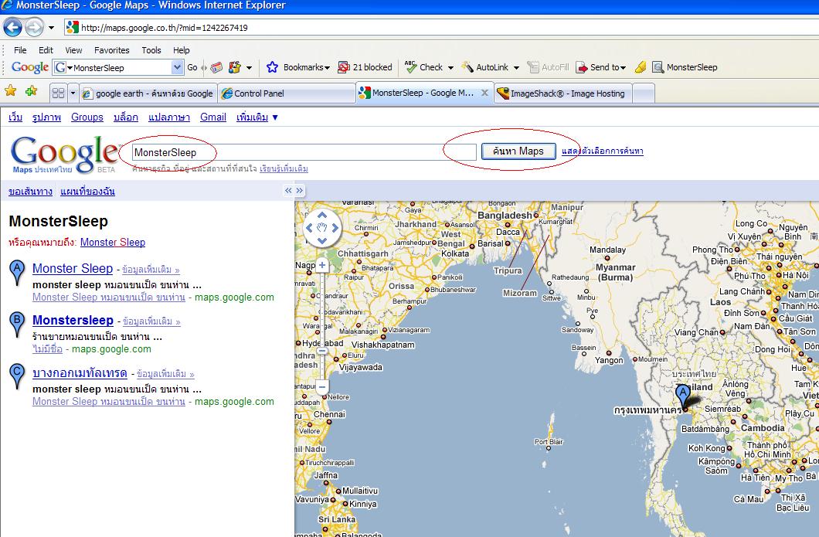Click the yellow highlighter toolbar icon
This screenshot has height=537, width=819.
click(641, 67)
